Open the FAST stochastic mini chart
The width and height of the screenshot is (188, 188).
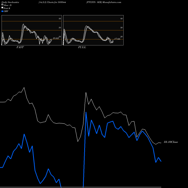pyautogui.click(x=32, y=30)
